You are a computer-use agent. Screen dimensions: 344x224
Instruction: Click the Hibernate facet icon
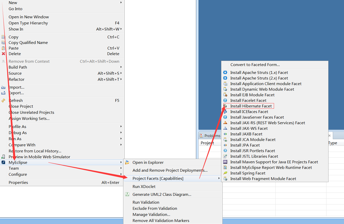point(225,106)
